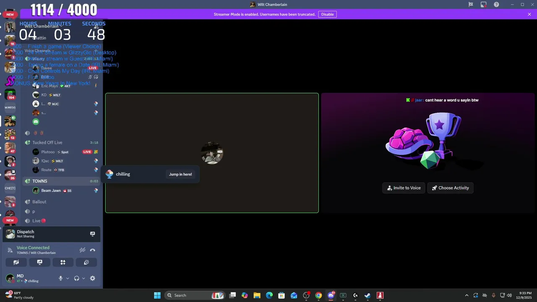Click the taskbar Search box
The height and width of the screenshot is (302, 537).
[195, 295]
